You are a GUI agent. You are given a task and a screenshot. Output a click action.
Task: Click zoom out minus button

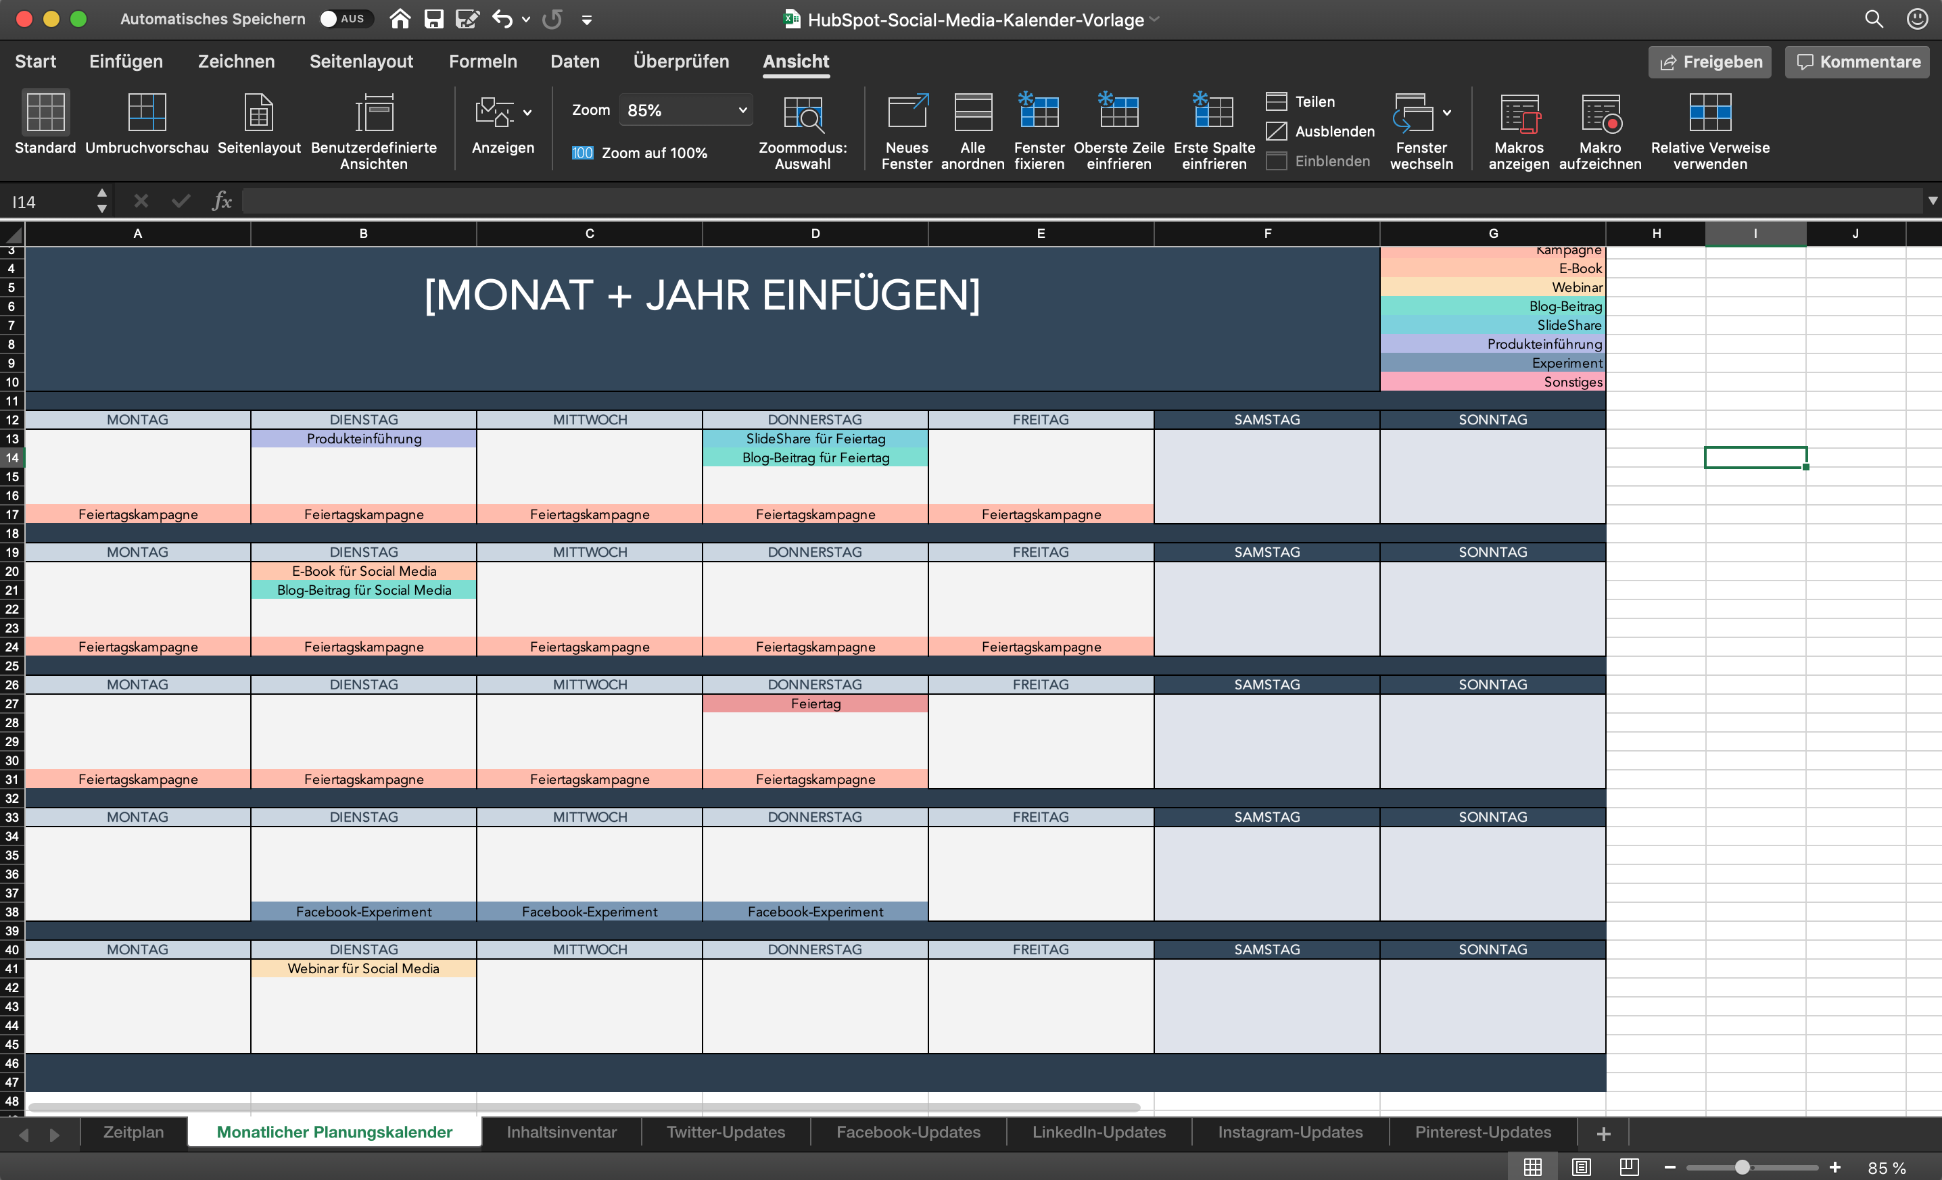tap(1669, 1167)
